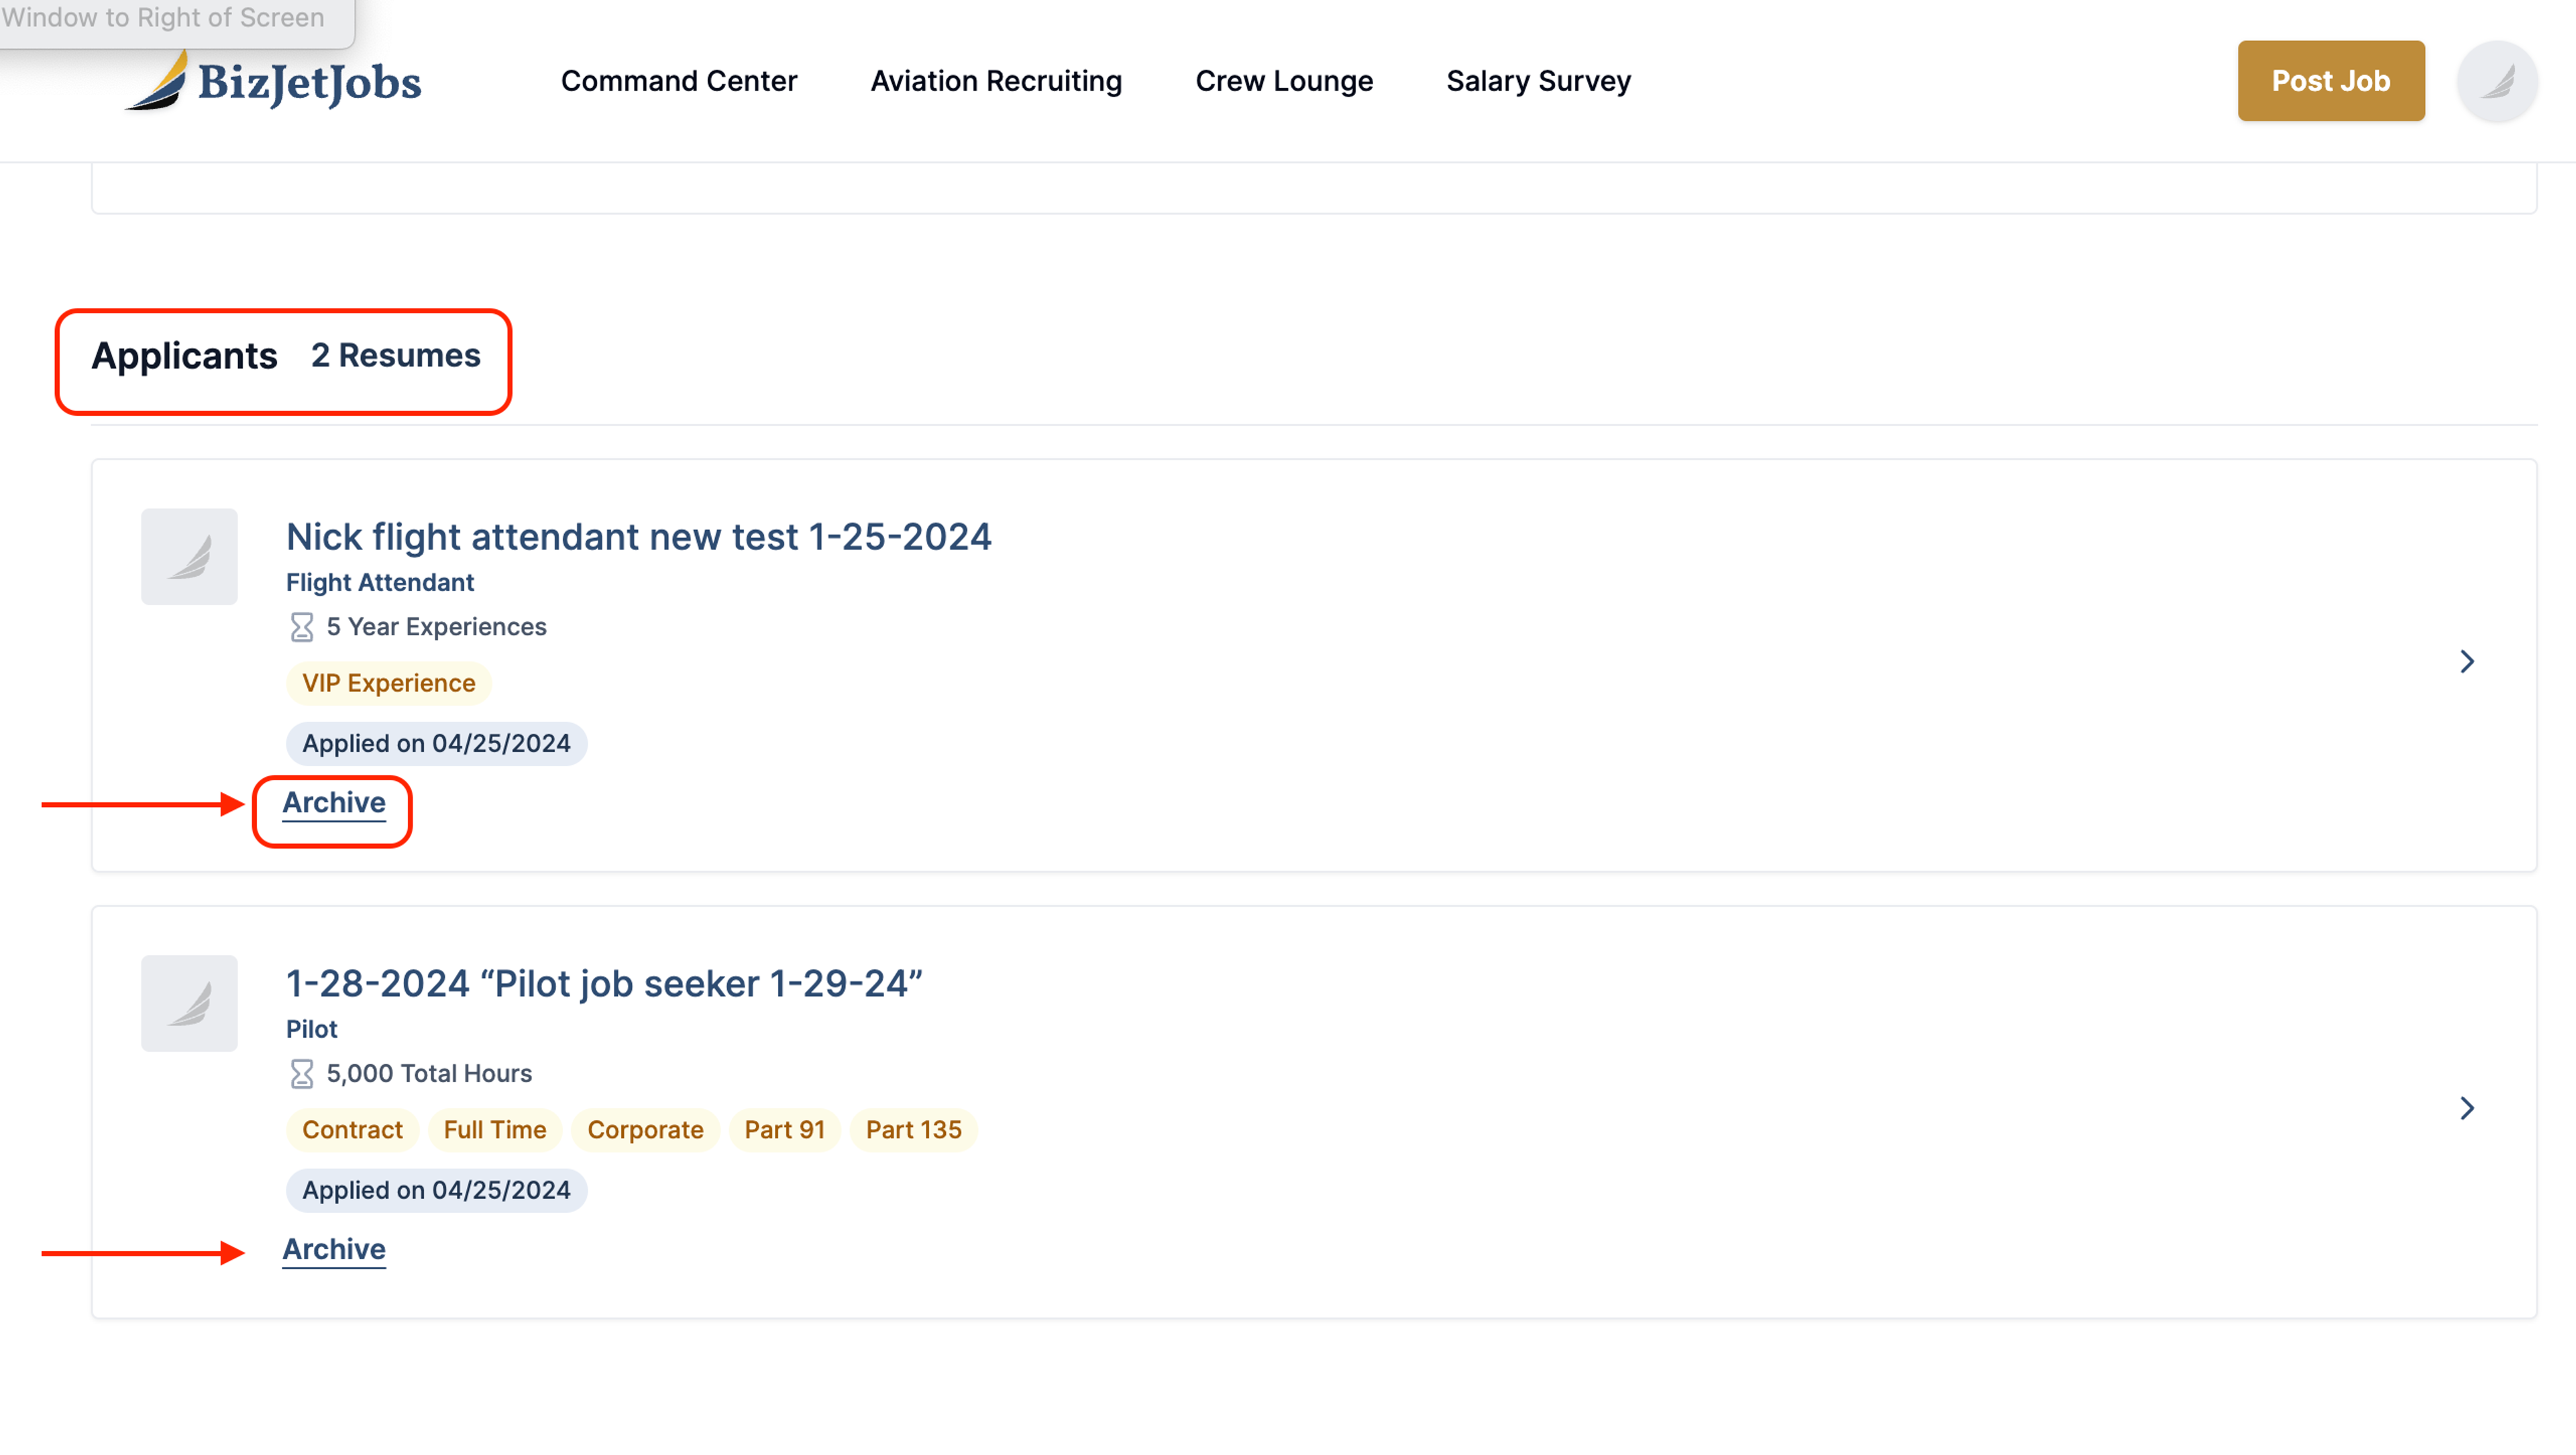Click the Part 135 tag
Screen dimensions: 2576x1455
[x=913, y=1130]
